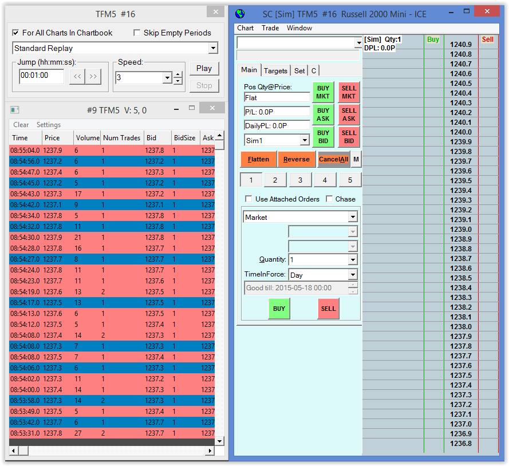Open the Trade menu
The image size is (509, 466).
270,28
